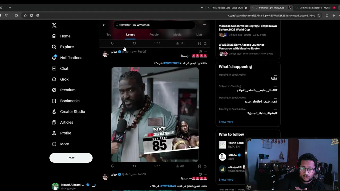Open more options on the rating 78 post
This screenshot has width=340, height=191.
(205, 175)
